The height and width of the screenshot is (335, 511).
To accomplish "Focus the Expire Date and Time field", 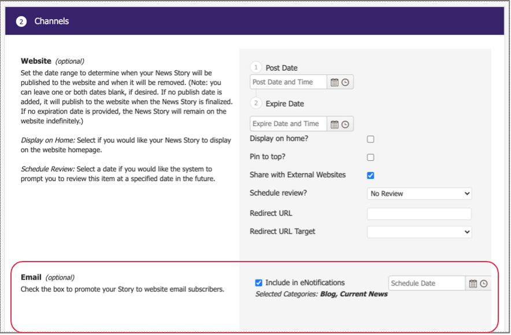I will tap(288, 124).
